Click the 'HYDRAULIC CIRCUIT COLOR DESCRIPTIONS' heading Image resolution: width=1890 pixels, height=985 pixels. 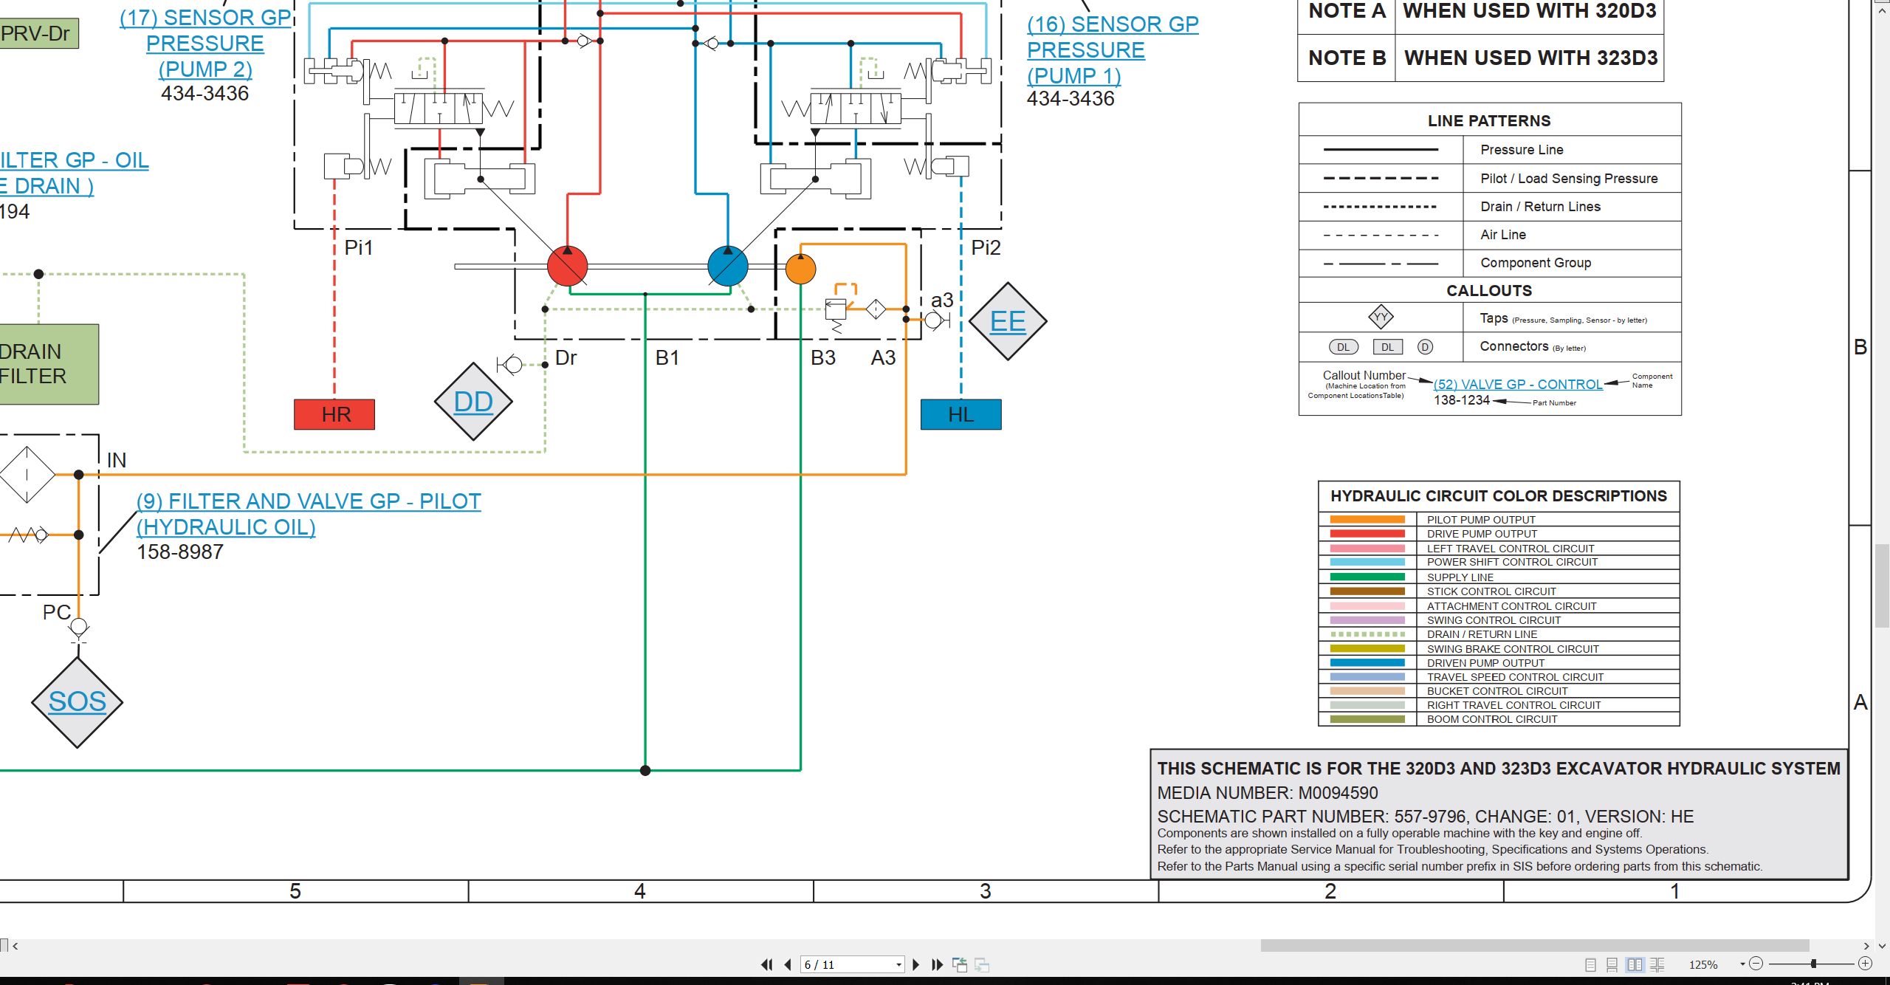(1498, 495)
